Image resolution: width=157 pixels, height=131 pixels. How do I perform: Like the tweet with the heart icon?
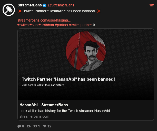[44, 126]
